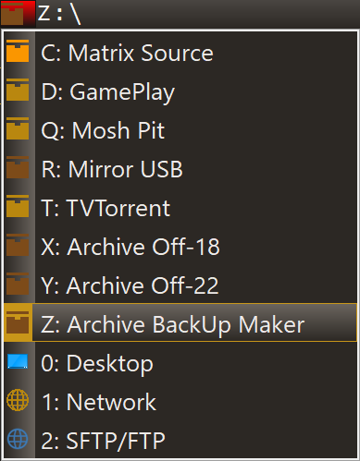Click the Q: Mosh Pit drive icon
The image size is (360, 461).
click(x=18, y=128)
